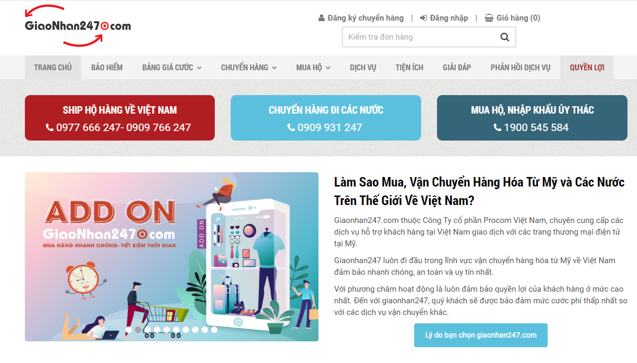Screen dimensions: 637x363
Task: Select the second carousel slide dot
Action: tap(138, 330)
